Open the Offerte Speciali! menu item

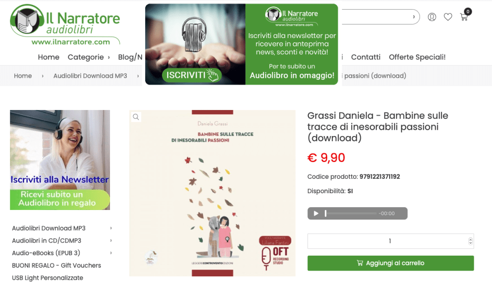click(x=417, y=57)
